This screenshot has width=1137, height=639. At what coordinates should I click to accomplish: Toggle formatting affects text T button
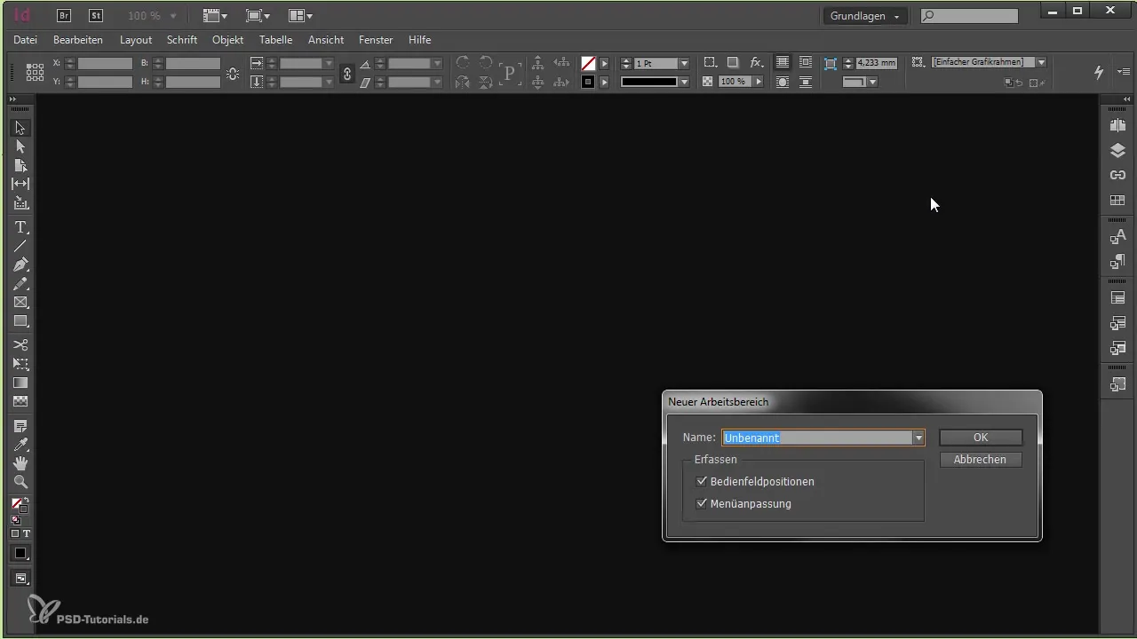(26, 533)
